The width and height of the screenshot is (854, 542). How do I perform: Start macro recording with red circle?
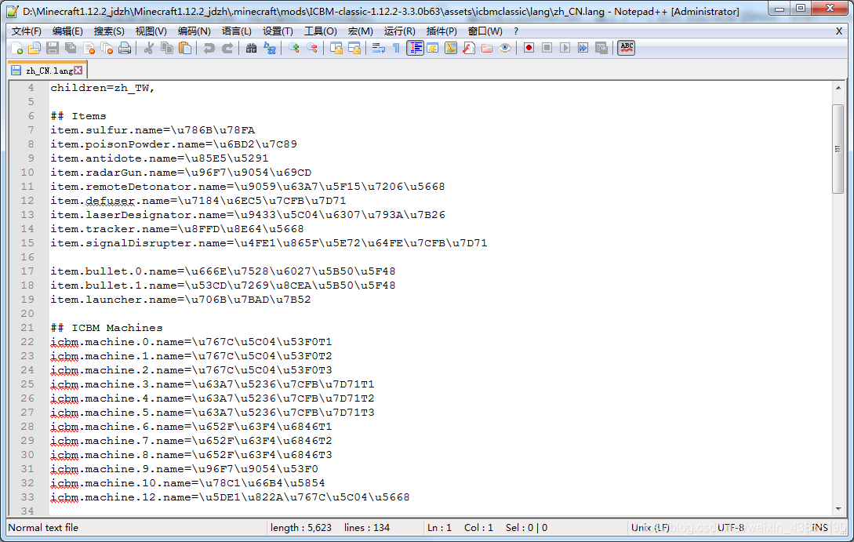[x=529, y=49]
